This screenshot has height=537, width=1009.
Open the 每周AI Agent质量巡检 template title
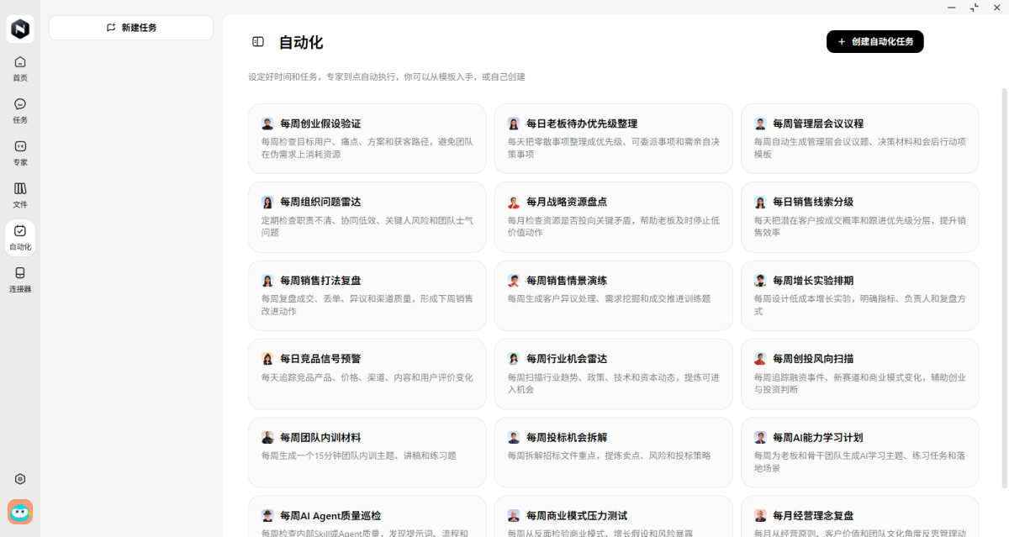coord(331,516)
